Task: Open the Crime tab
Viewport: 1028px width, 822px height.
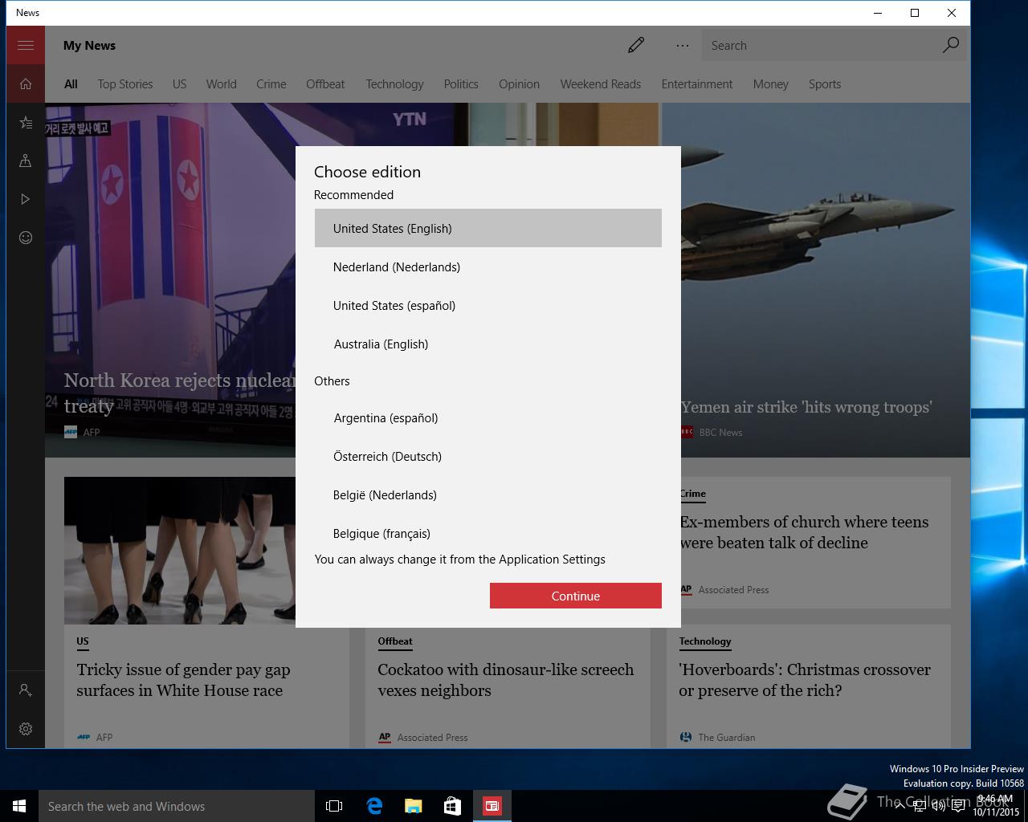Action: [x=271, y=83]
